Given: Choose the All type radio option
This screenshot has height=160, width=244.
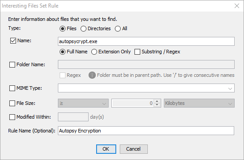Looking at the screenshot, I should click(118, 29).
